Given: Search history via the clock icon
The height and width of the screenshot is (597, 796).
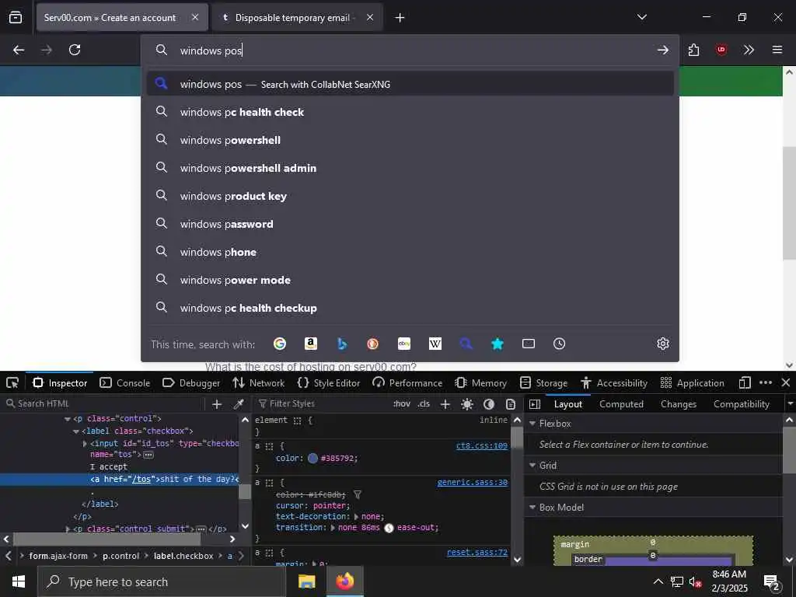Looking at the screenshot, I should (x=560, y=344).
